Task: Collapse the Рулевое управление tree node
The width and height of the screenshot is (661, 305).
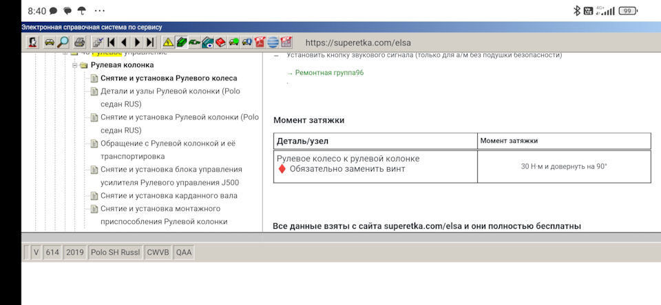Action: point(65,53)
